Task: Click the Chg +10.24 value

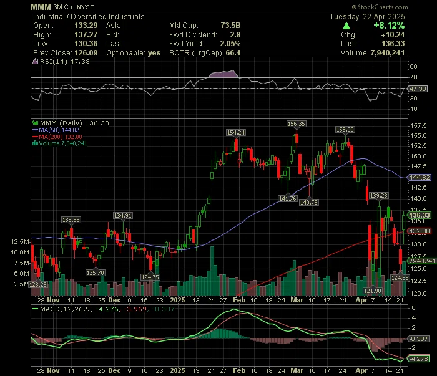Action: [x=393, y=35]
